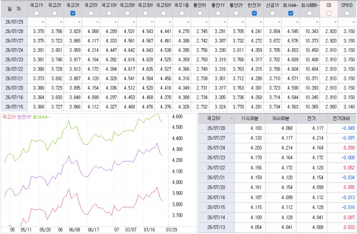Image resolution: width=357 pixels, height=234 pixels.
Task: Enable the 통안91 checkbox
Action: [200, 13]
